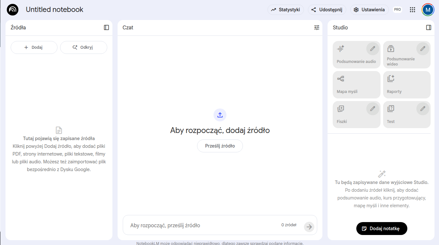Click "Tutaj pojawią się zapisane źródła" text

[59, 138]
